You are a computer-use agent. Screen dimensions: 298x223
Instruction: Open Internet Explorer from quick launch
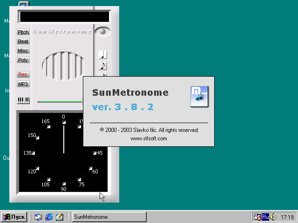49,217
